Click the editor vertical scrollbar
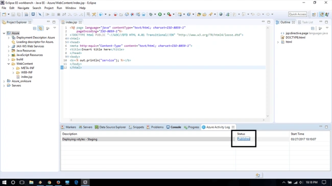The image size is (332, 186). [268, 72]
